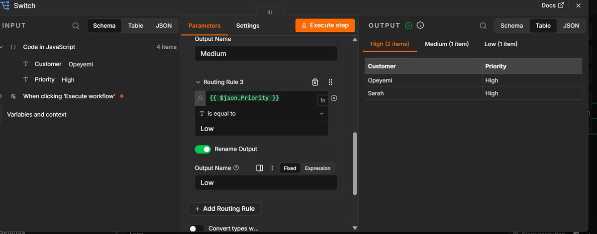Viewport: 597px width, 234px height.
Task: Click the parameters panel scroll up arrow
Action: tap(355, 39)
